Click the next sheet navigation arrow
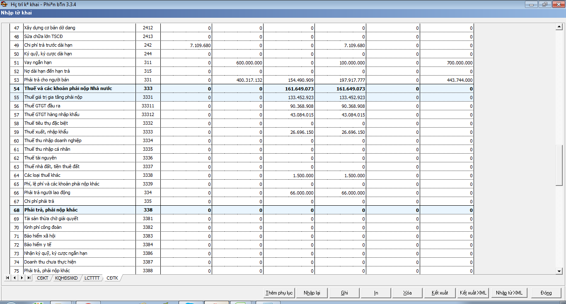566x304 pixels. click(22, 278)
